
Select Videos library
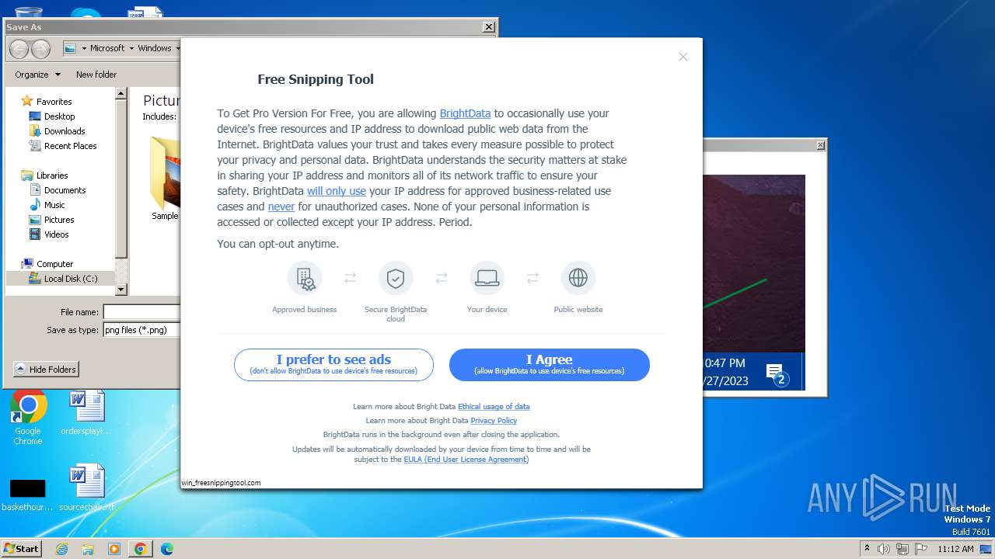[49, 234]
